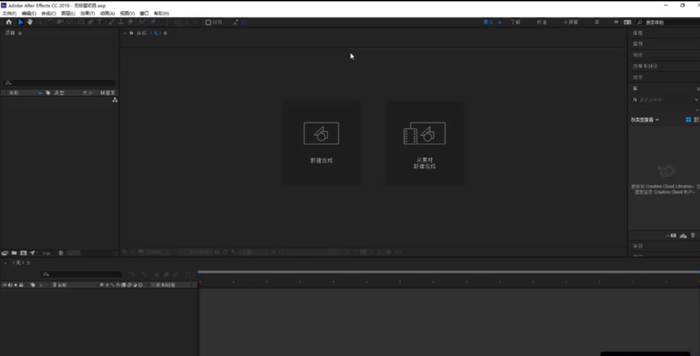Open the 图层(L) menu

68,14
